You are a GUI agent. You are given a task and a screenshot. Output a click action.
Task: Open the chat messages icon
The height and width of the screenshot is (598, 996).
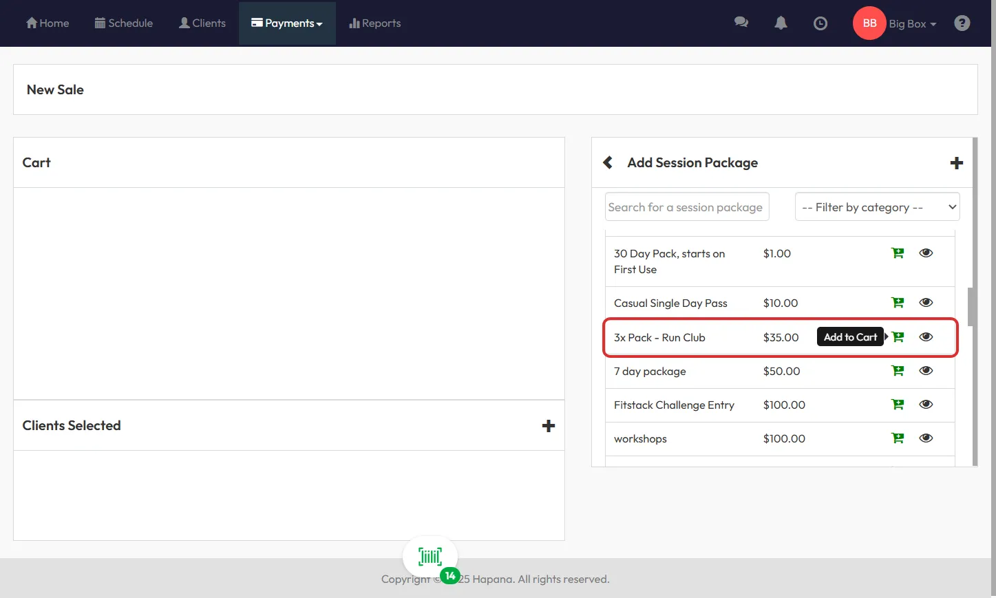pos(741,23)
